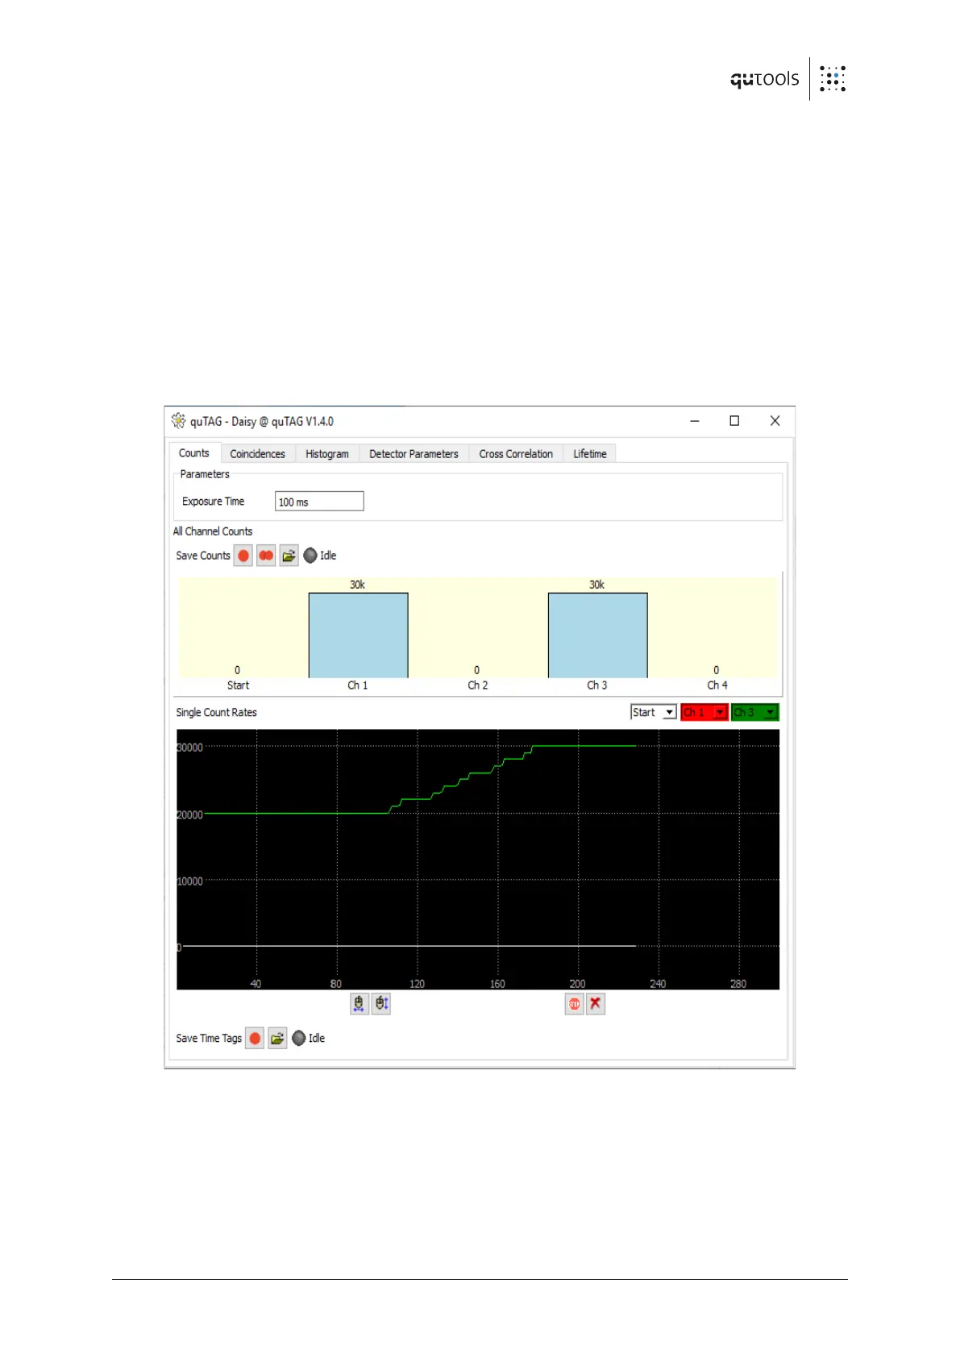Click the '240' time axis label

click(x=658, y=984)
